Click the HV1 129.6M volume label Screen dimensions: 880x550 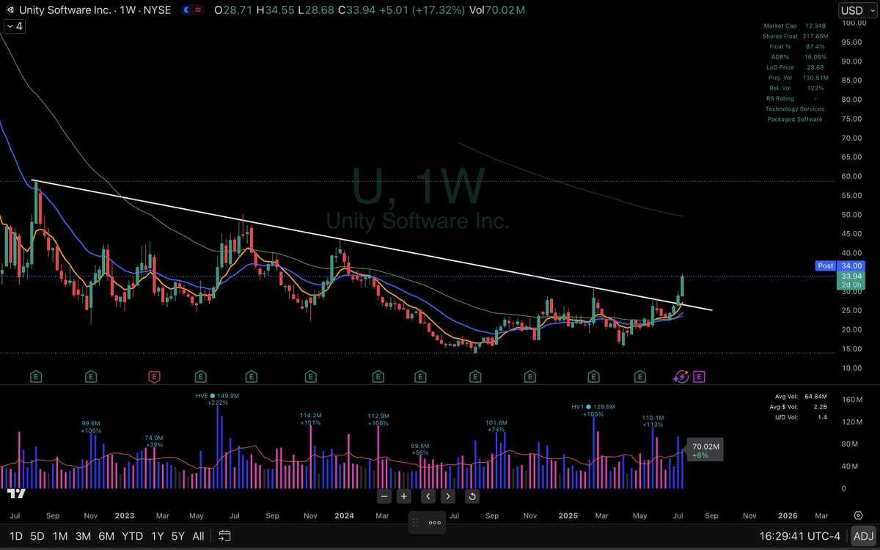[x=593, y=406]
